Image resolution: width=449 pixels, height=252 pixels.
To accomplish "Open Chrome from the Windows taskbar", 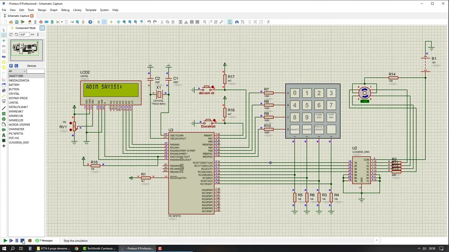I will [x=76, y=248].
